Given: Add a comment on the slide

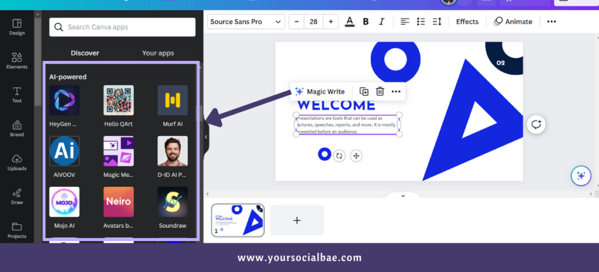Looking at the screenshot, I should tap(536, 125).
